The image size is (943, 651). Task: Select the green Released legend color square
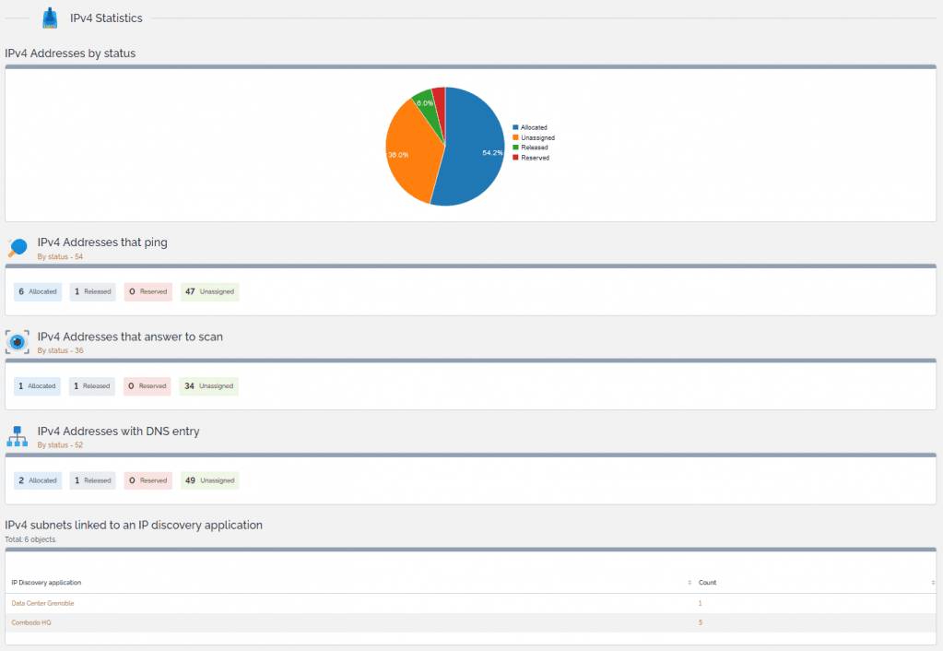514,147
